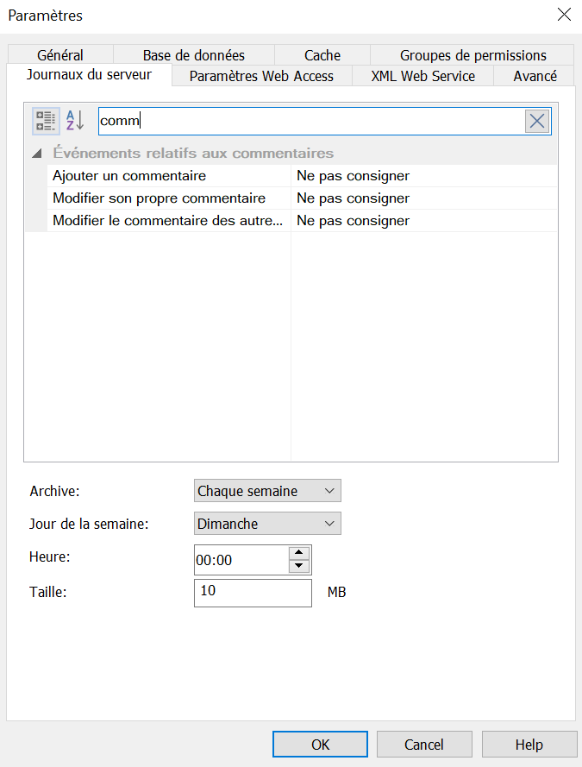582x767 pixels.
Task: Switch to the Général tab
Action: pyautogui.click(x=59, y=55)
